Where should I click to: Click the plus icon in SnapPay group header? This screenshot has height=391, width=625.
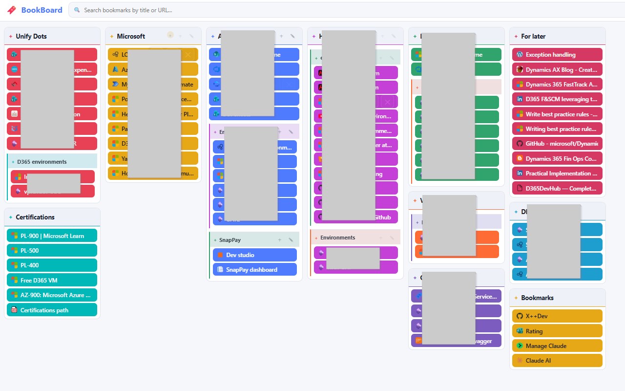(x=280, y=240)
